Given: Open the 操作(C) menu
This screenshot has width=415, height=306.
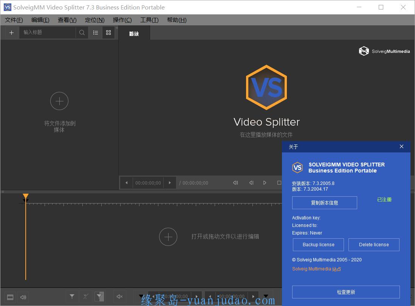Looking at the screenshot, I should pyautogui.click(x=122, y=20).
